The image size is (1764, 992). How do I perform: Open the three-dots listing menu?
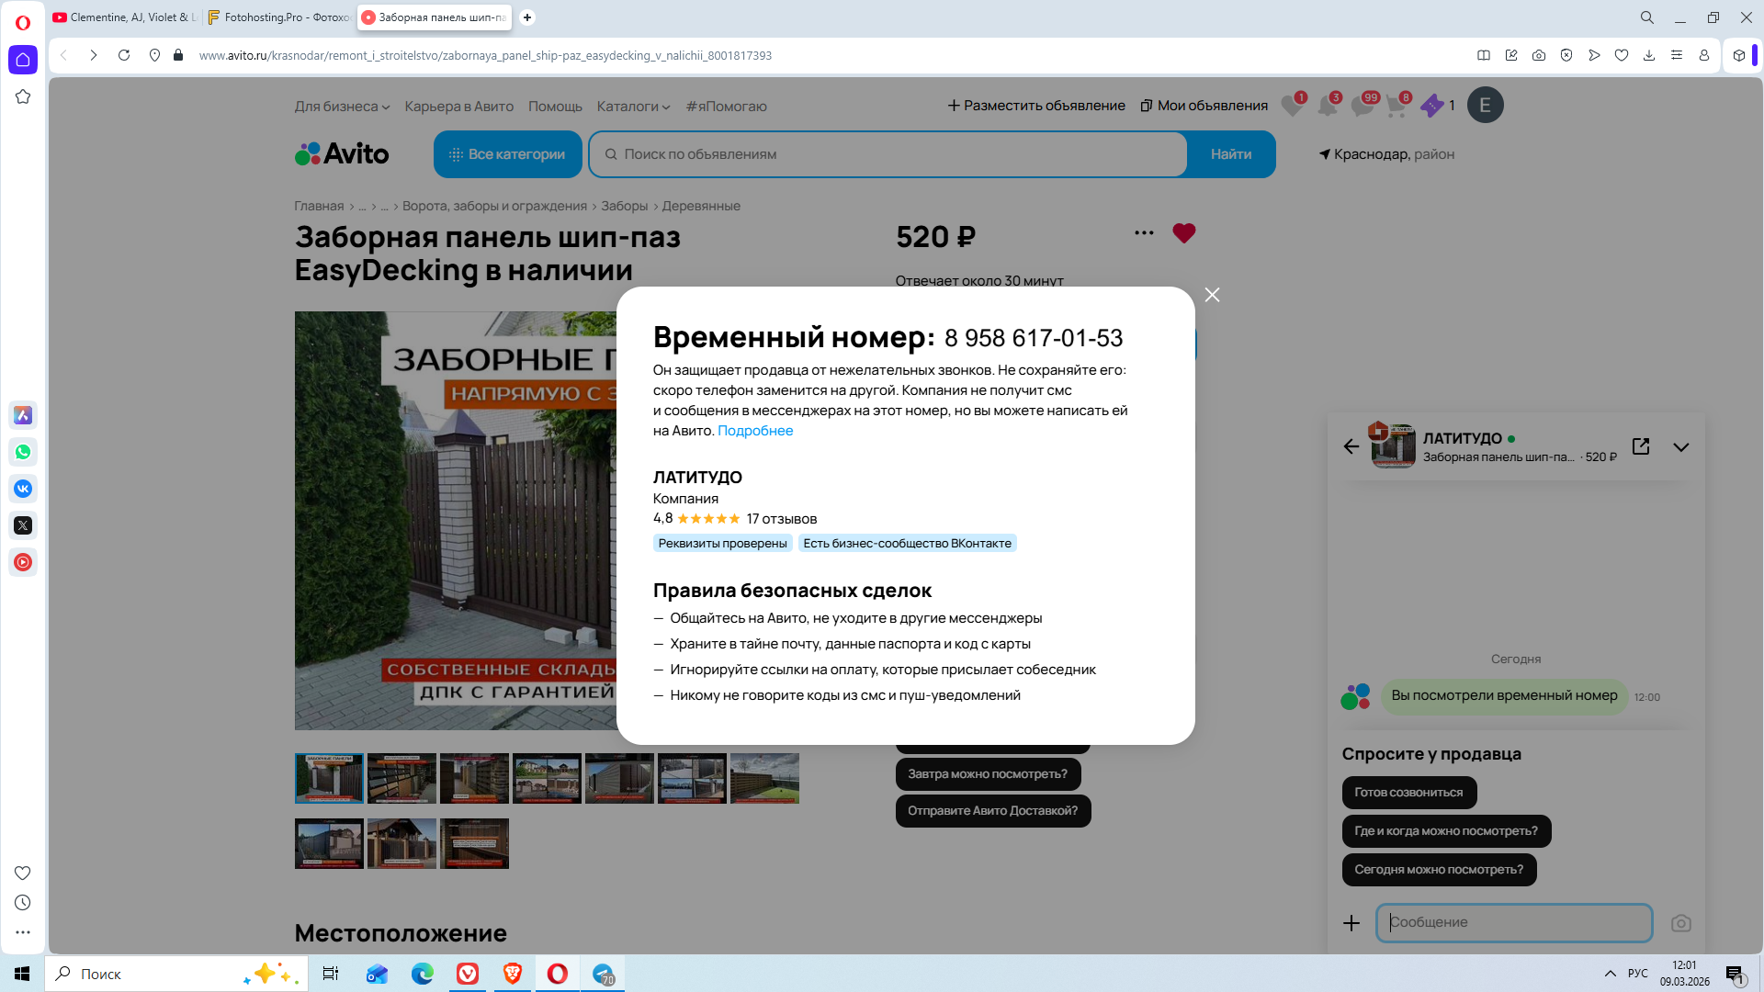click(x=1144, y=233)
